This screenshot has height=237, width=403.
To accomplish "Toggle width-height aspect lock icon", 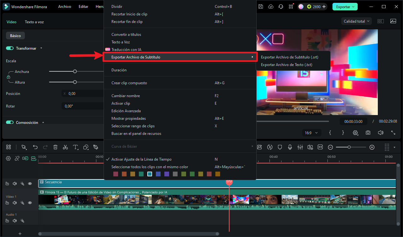I will click(x=9, y=77).
